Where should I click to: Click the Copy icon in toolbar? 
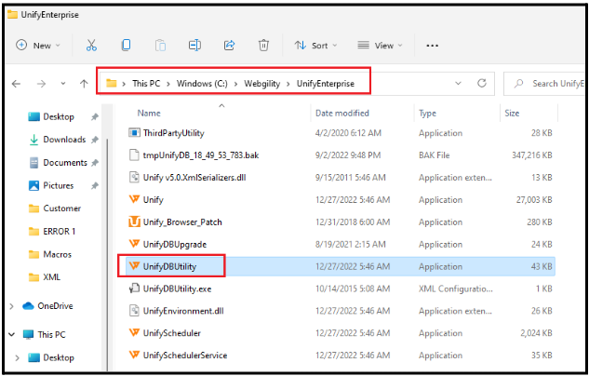pos(126,45)
